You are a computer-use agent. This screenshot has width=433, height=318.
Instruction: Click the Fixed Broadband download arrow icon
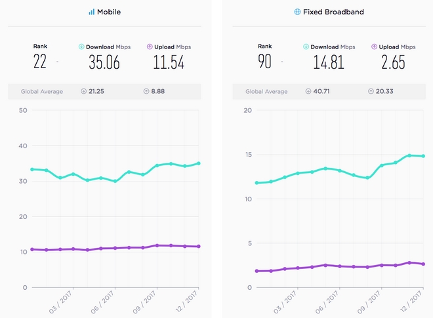306,47
